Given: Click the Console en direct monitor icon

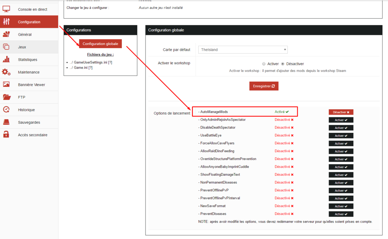Looking at the screenshot, I should [6, 9].
